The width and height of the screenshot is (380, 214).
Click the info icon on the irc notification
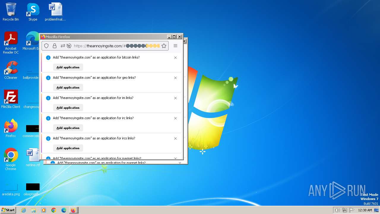tap(48, 118)
